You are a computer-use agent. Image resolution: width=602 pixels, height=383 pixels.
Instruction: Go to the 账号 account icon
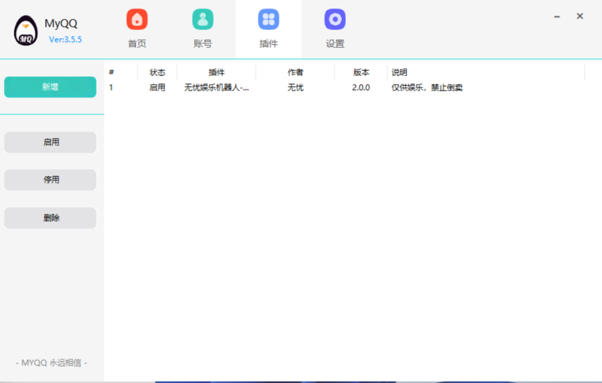[x=203, y=20]
